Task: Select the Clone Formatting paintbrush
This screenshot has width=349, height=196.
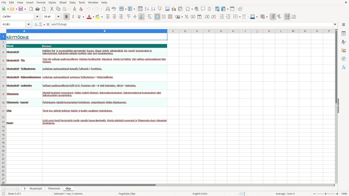Action: (75, 9)
